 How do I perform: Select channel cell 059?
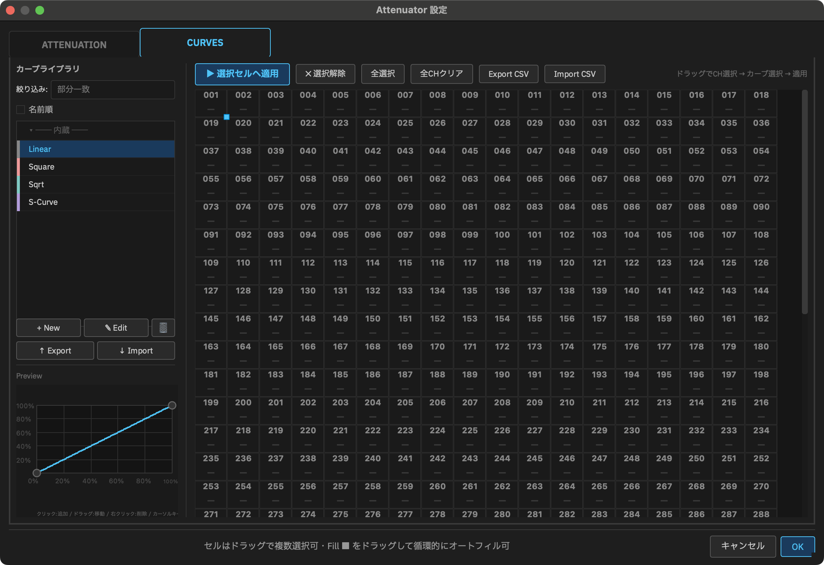[340, 187]
